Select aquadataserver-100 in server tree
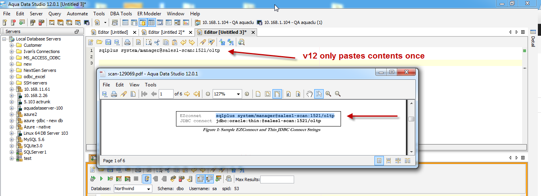The height and width of the screenshot is (196, 541). tap(43, 108)
